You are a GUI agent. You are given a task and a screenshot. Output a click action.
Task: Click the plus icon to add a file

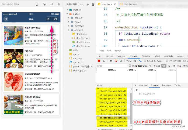[x=88, y=4]
